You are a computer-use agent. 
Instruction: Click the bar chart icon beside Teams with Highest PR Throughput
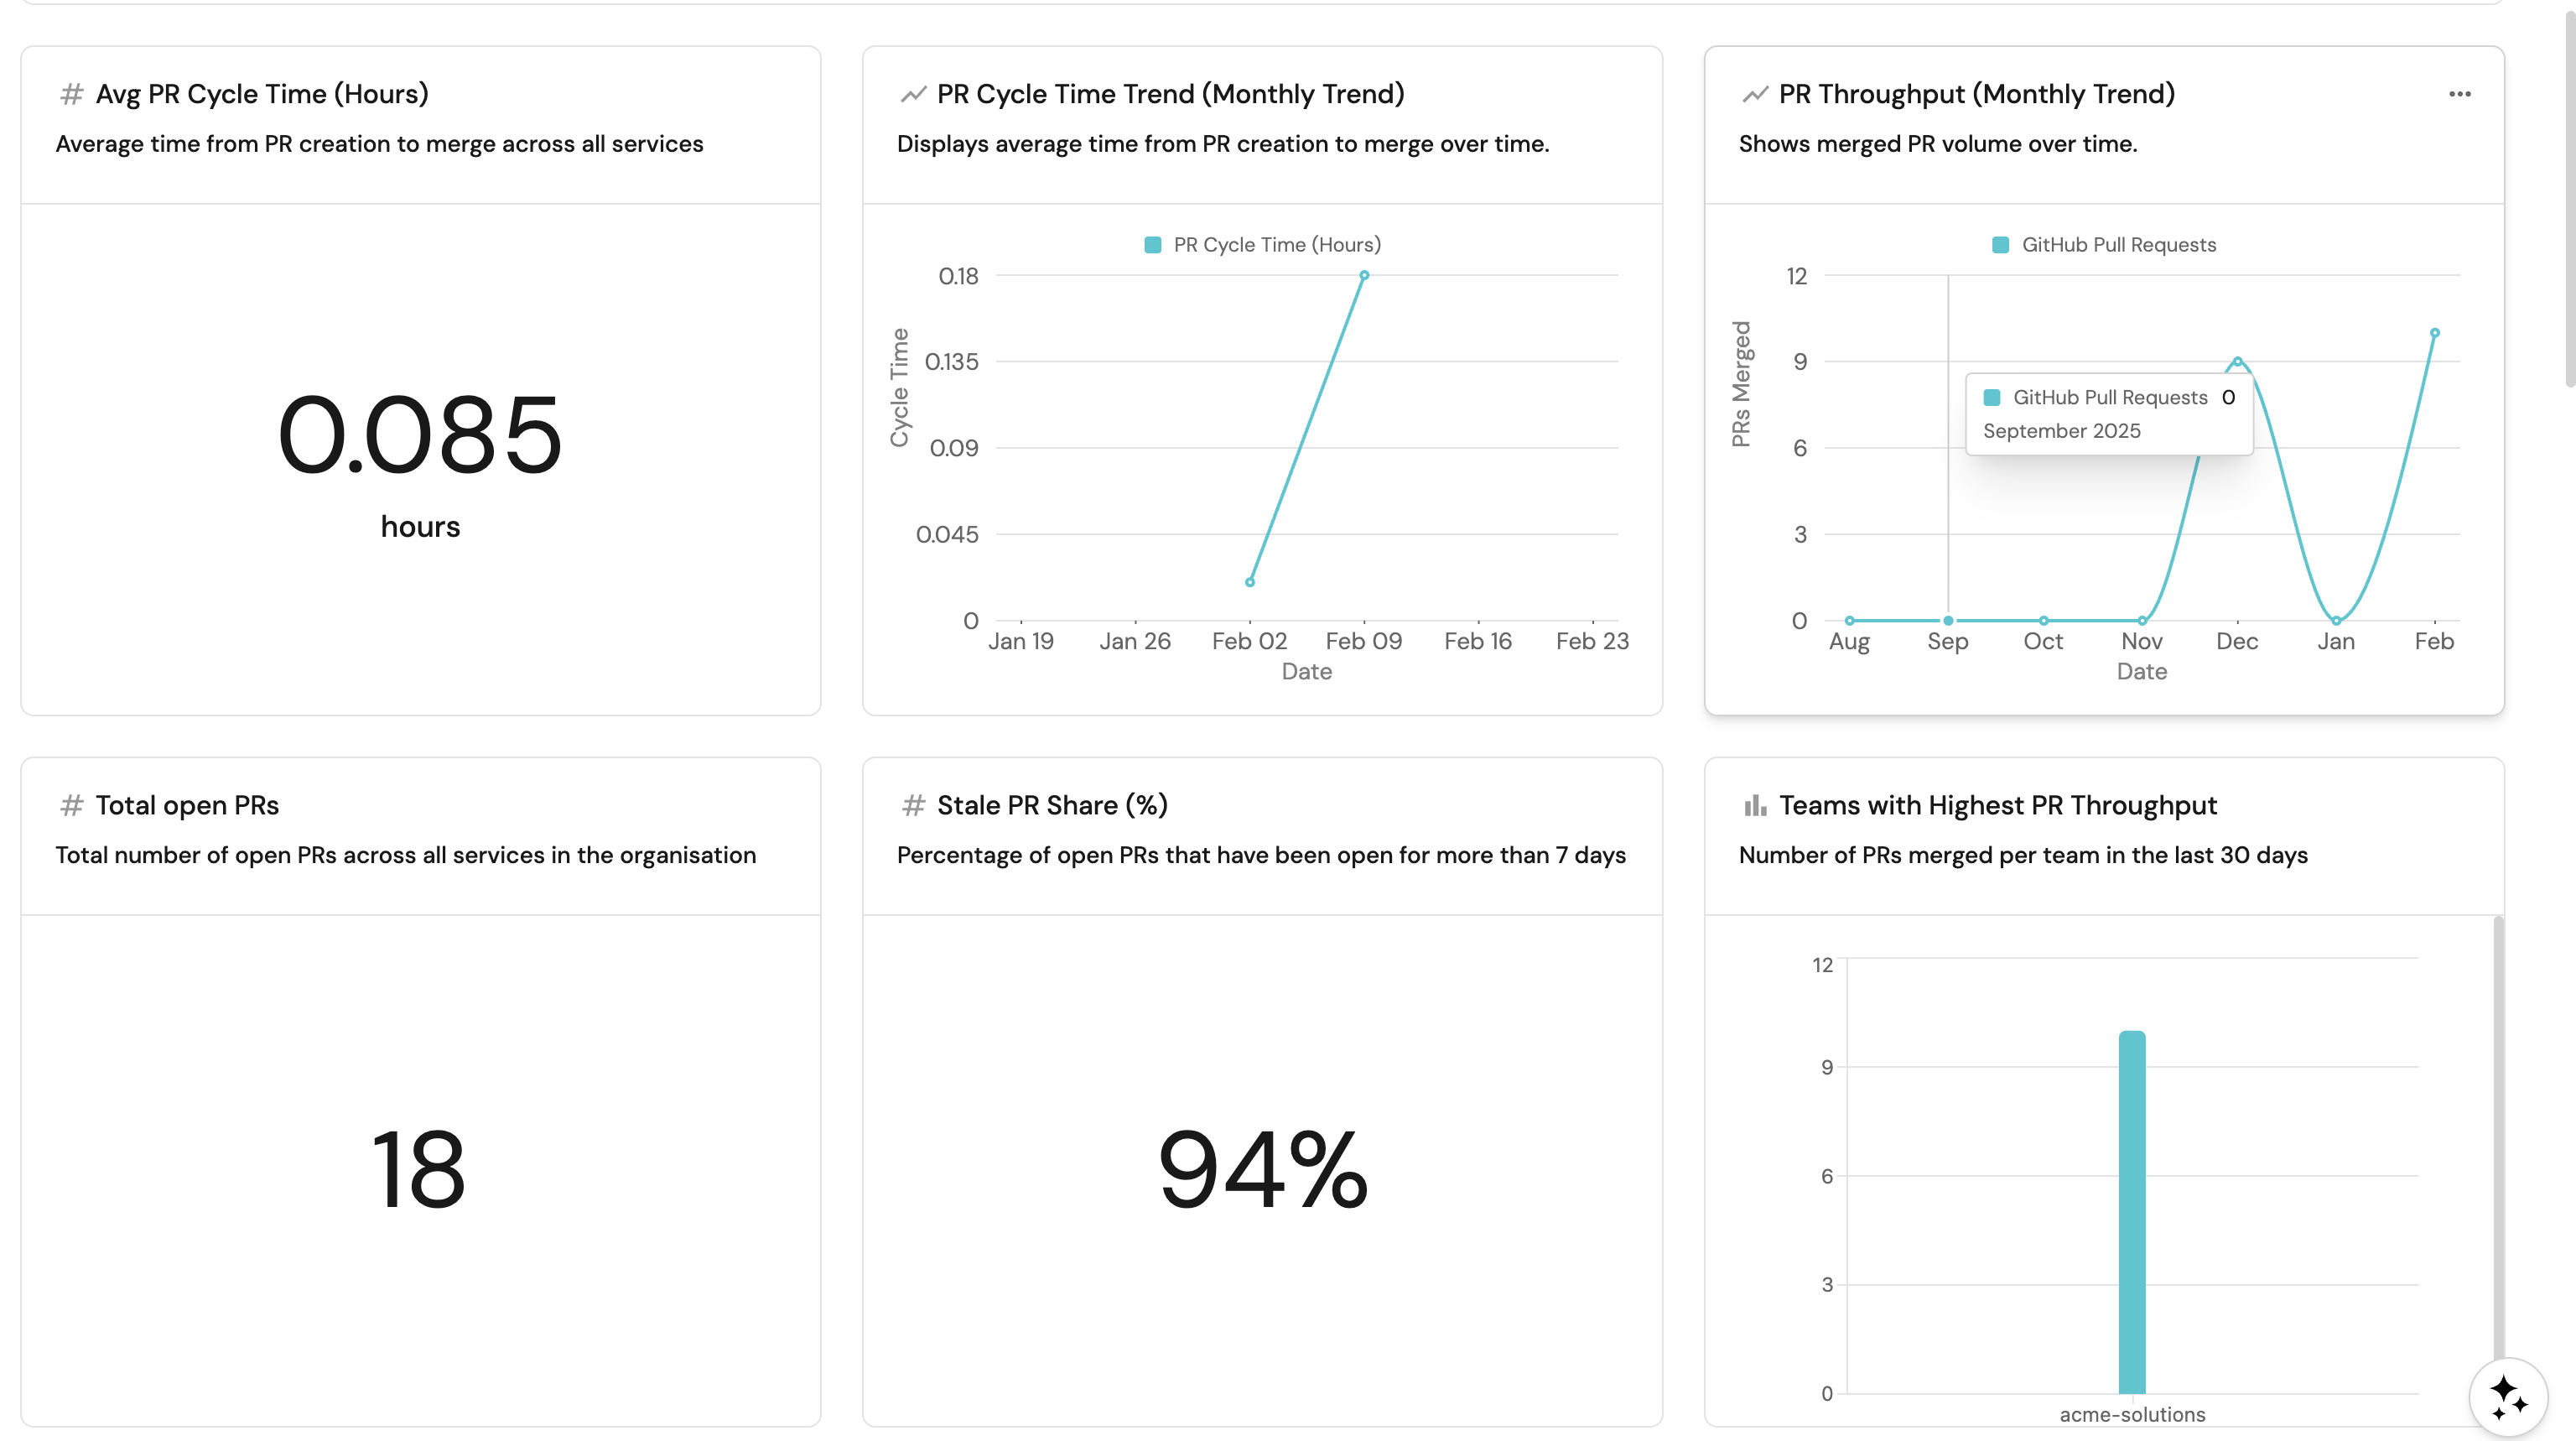[x=1755, y=805]
